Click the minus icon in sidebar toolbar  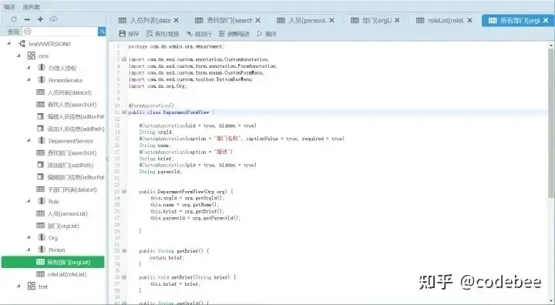tap(27, 19)
